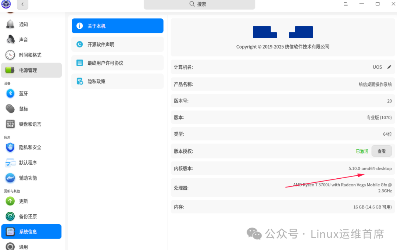Image resolution: width=397 pixels, height=250 pixels.
Task: Switch to the 开源软件声明 section
Action: point(117,44)
